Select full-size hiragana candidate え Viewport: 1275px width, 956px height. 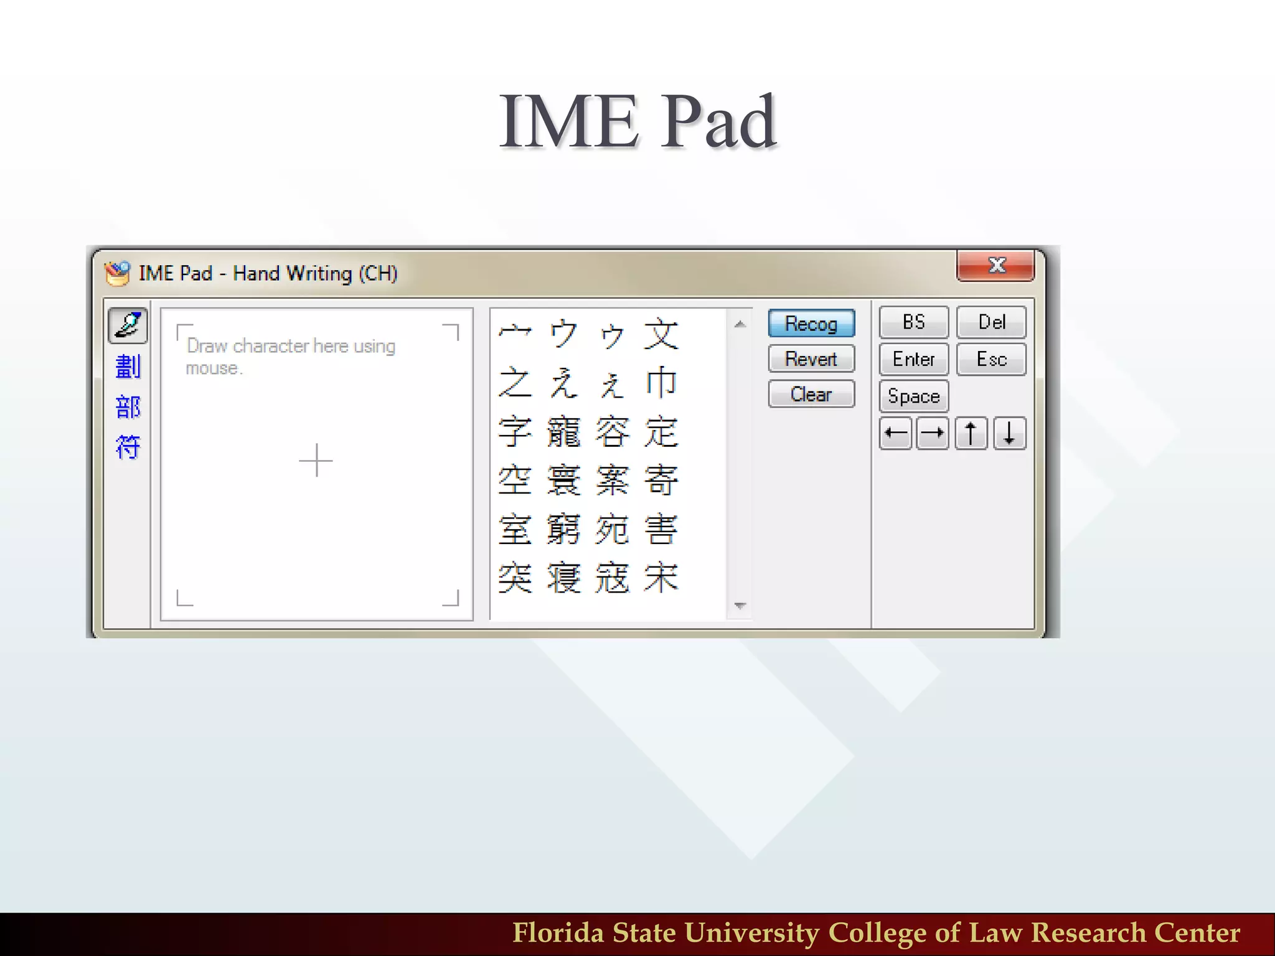(564, 383)
